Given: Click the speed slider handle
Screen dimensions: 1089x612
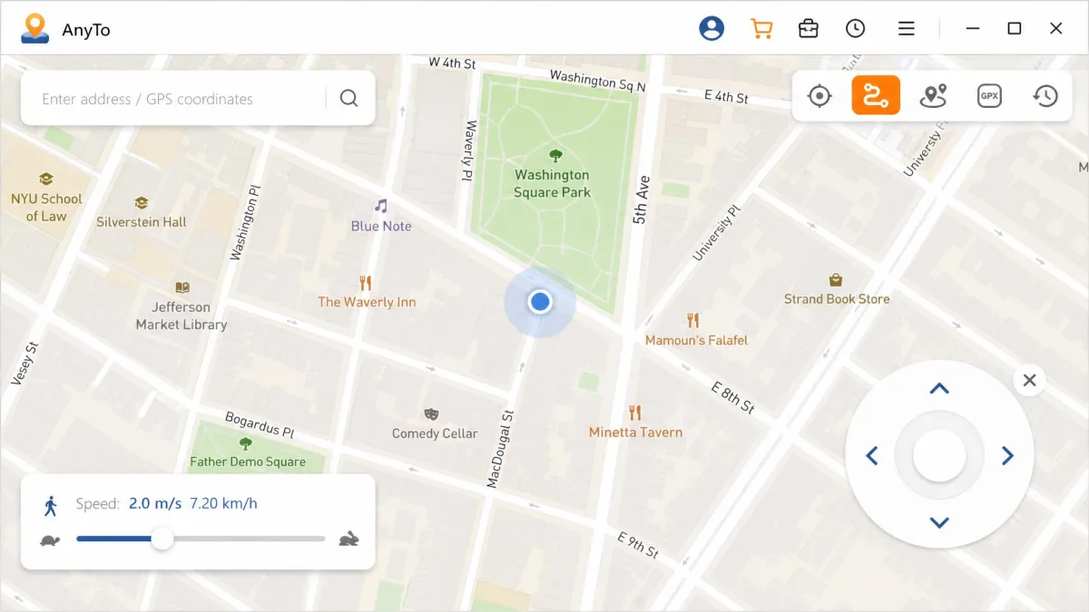Looking at the screenshot, I should click(x=162, y=539).
